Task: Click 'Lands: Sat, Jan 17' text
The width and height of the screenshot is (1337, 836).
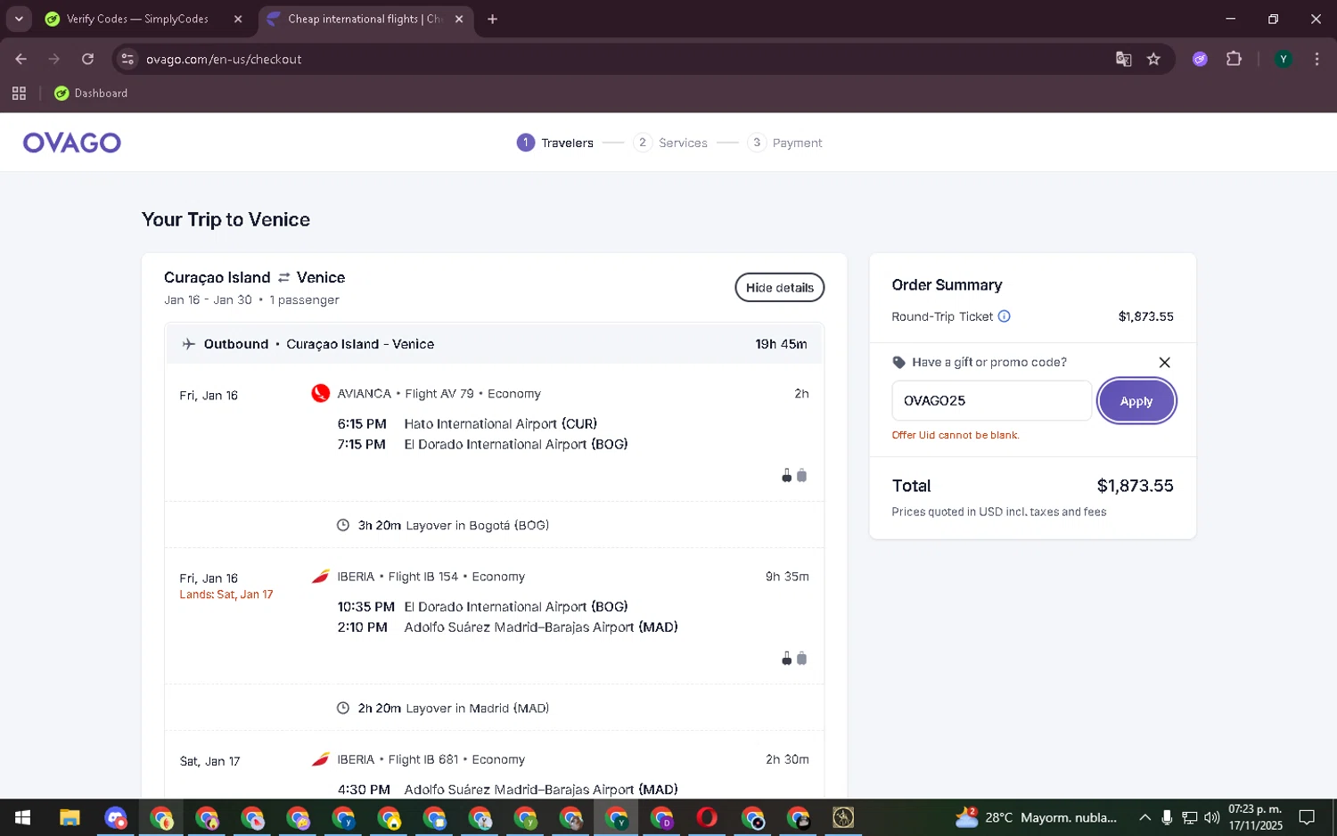Action: (x=226, y=594)
